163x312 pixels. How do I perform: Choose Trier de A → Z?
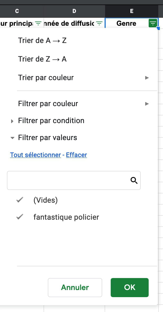(x=42, y=41)
